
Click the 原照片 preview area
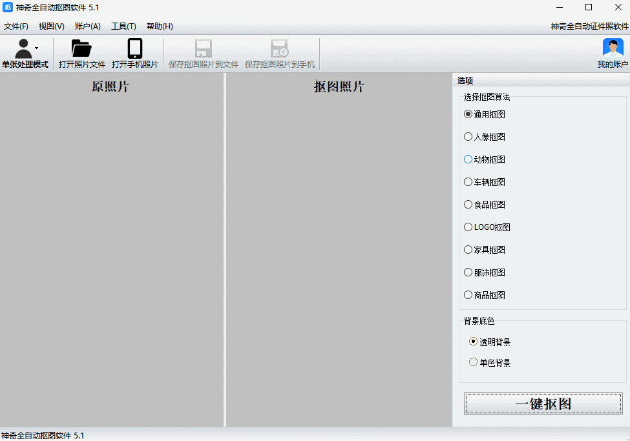pos(111,252)
